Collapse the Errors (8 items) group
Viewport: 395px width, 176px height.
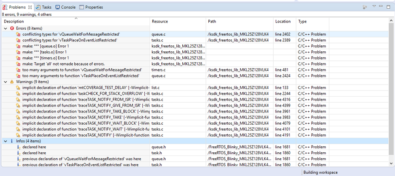pos(6,28)
